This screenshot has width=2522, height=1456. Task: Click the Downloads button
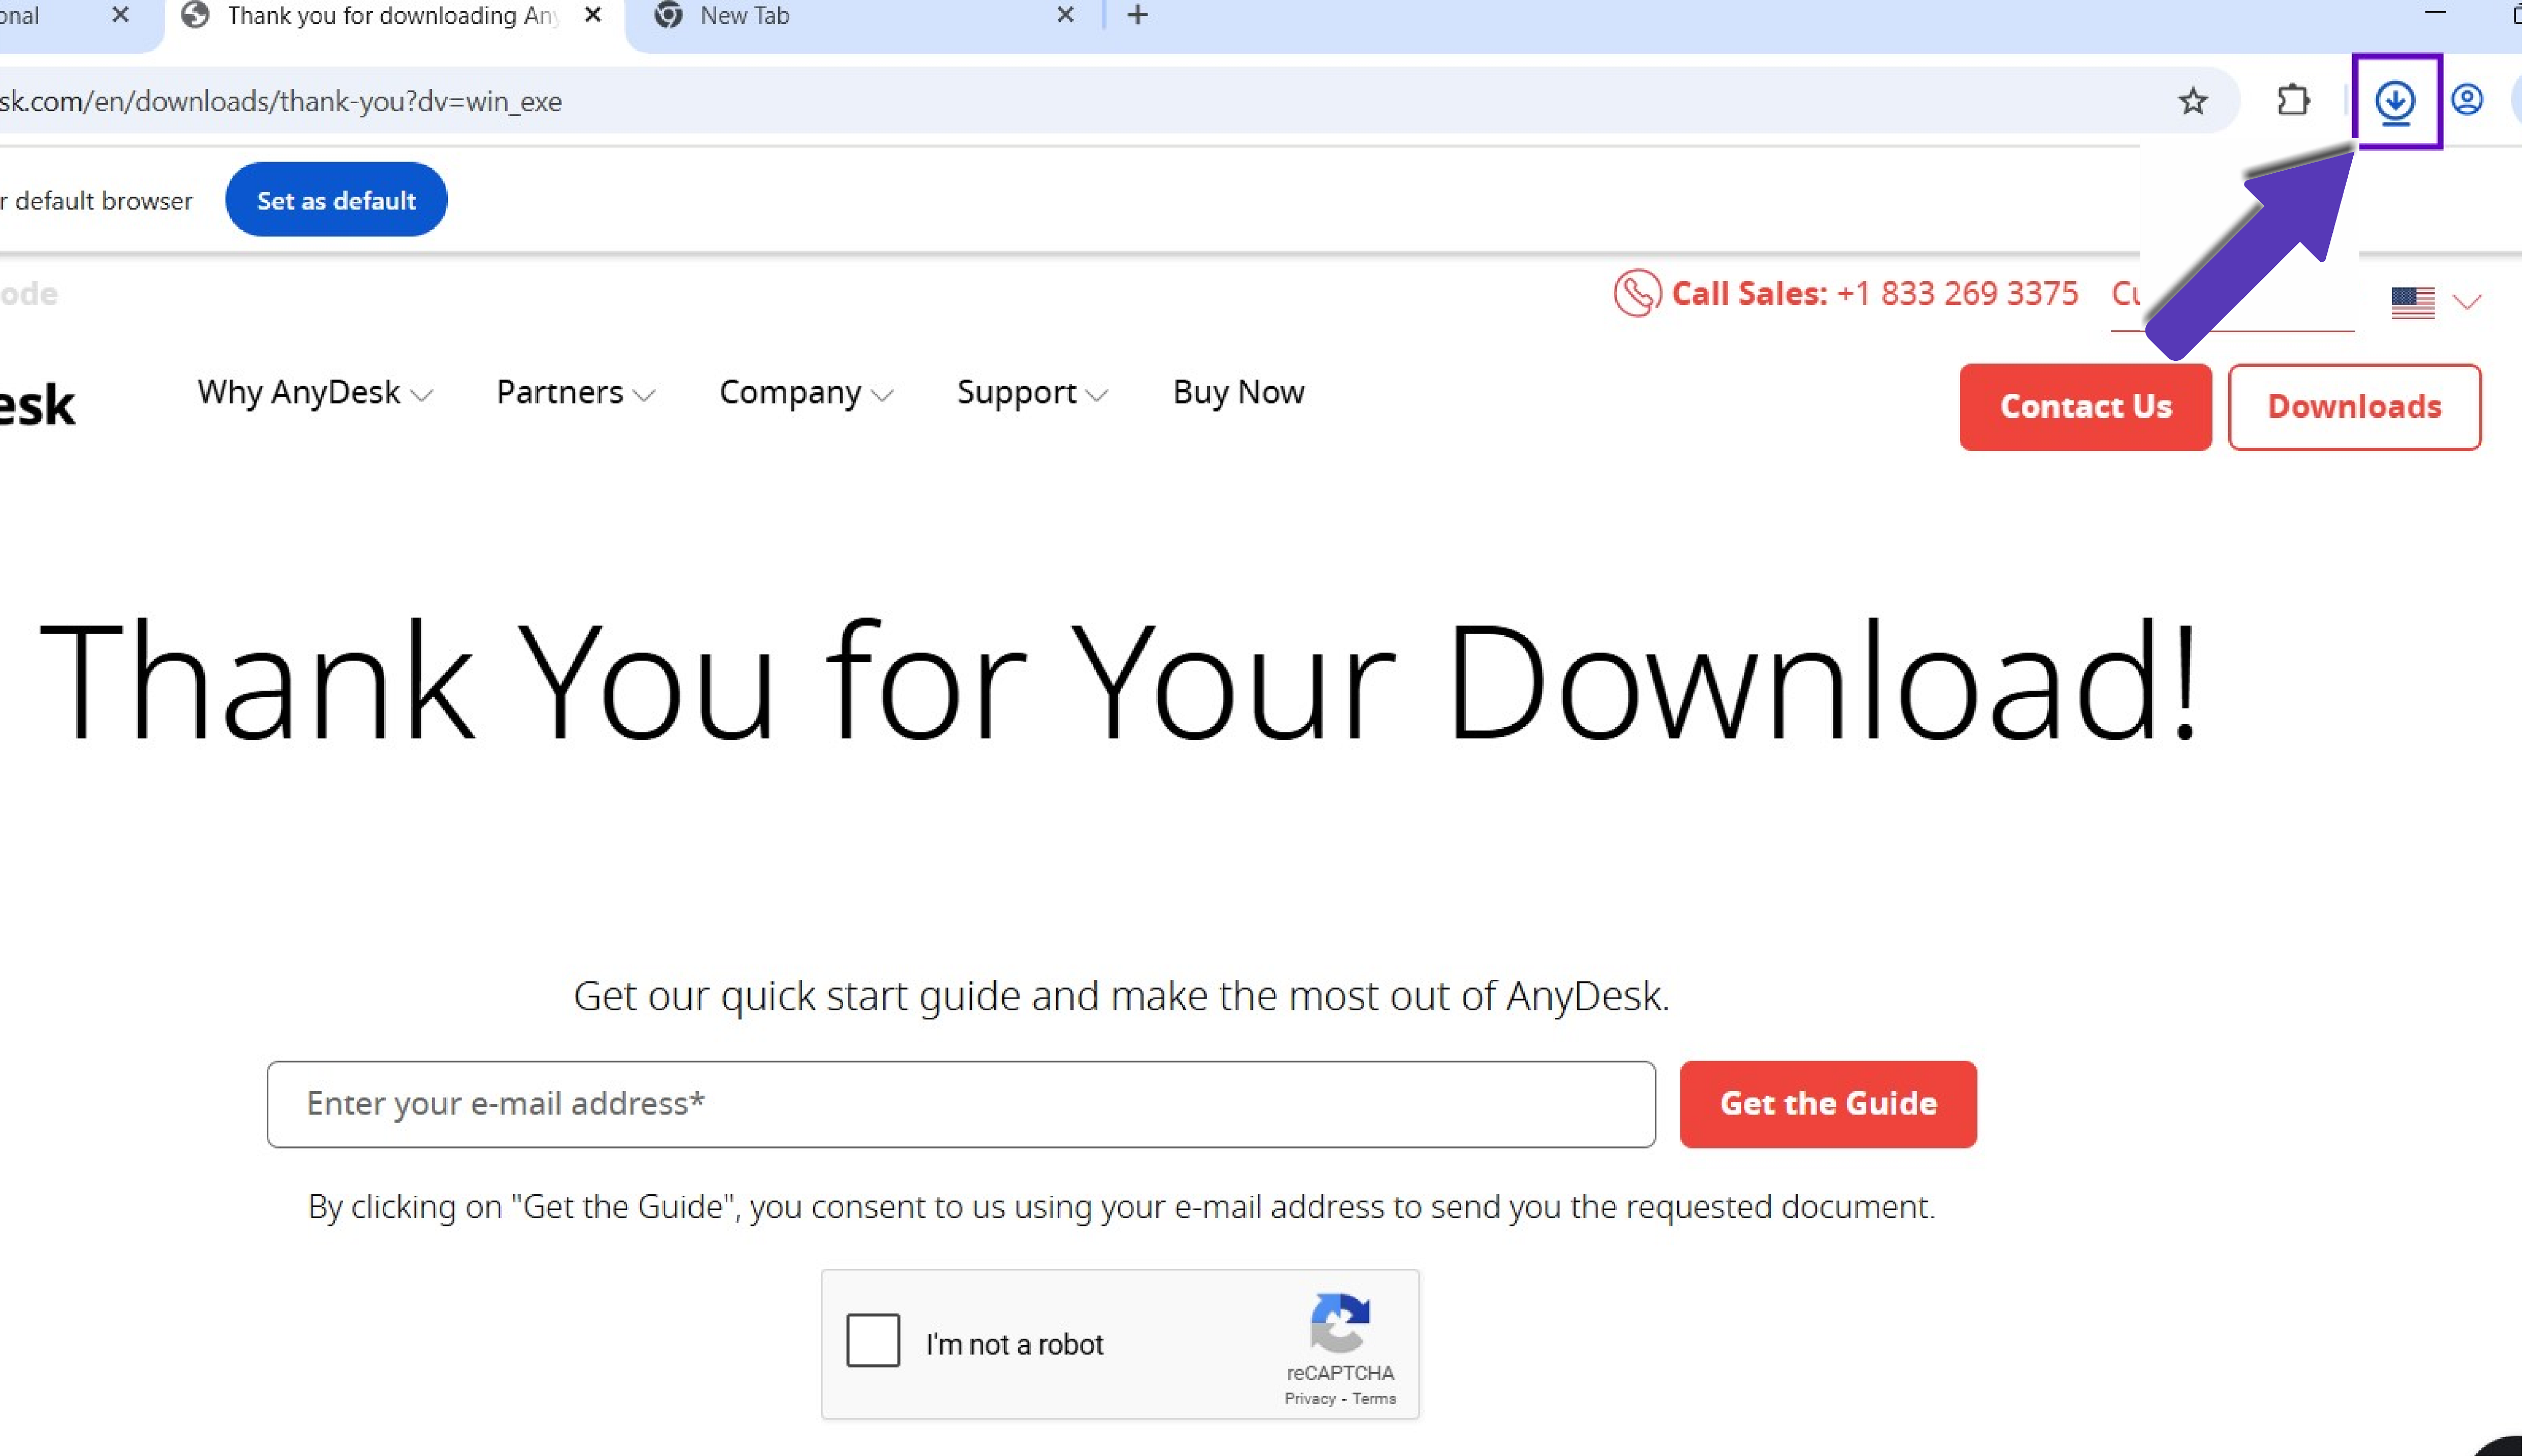(x=2354, y=407)
